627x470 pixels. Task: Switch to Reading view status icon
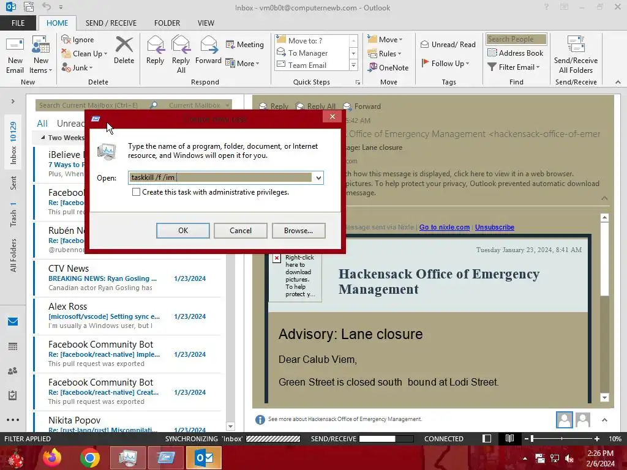[509, 438]
